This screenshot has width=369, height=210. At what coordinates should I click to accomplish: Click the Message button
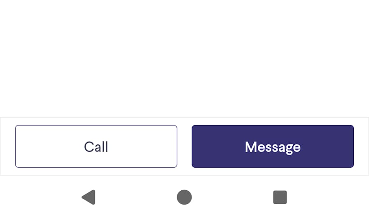[273, 146]
